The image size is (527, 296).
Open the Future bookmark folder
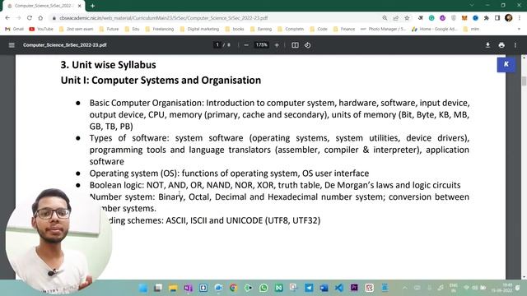click(110, 29)
